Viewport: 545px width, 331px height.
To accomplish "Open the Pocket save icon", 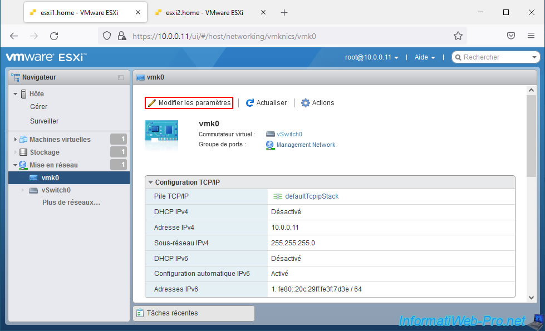I will [511, 36].
